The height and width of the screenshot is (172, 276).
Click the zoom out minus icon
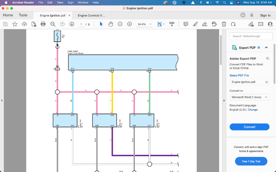pos(120,24)
